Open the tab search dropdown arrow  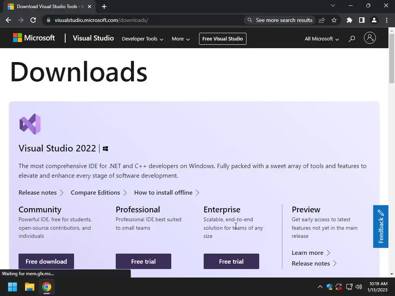click(333, 5)
